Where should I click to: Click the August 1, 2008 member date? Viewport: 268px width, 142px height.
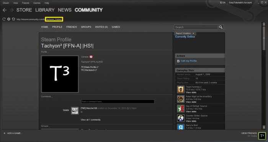[203, 74]
